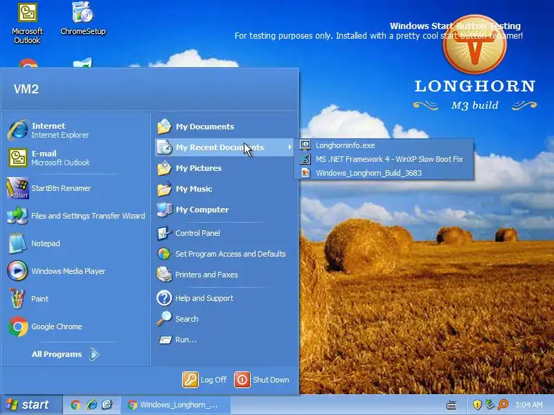This screenshot has height=415, width=554.
Task: Expand My Recent Documents submenu arrow
Action: 289,147
